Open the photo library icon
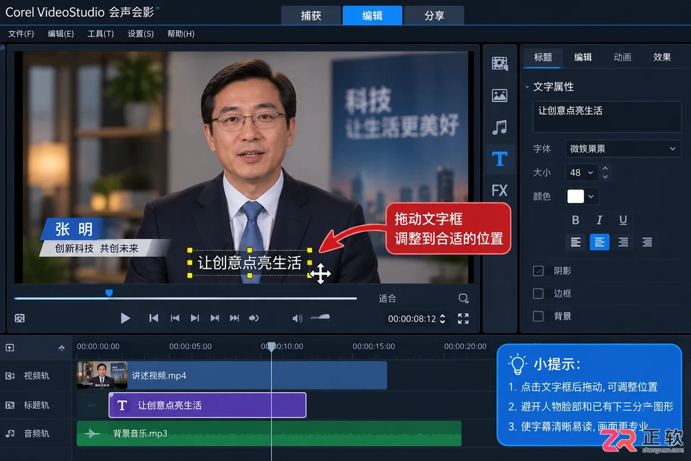Viewport: 691px width, 461px height. (x=500, y=95)
